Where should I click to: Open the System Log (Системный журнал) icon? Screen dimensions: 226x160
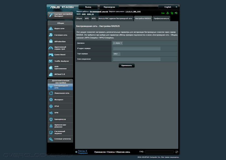[51, 132]
